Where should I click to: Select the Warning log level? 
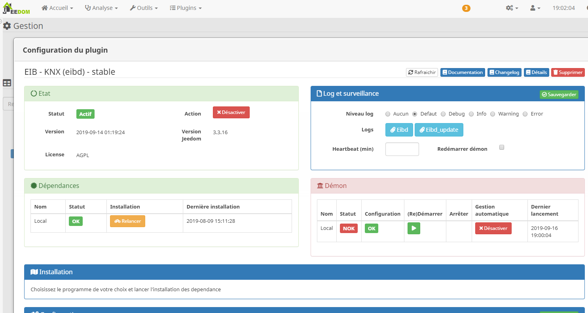[x=493, y=114]
